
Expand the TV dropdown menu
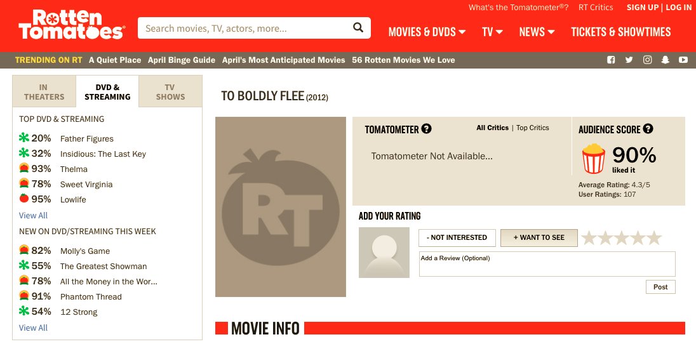pyautogui.click(x=492, y=32)
